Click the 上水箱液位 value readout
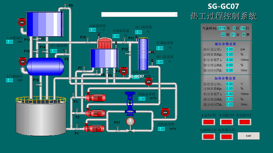The image size is (273, 153). [x=10, y=42]
